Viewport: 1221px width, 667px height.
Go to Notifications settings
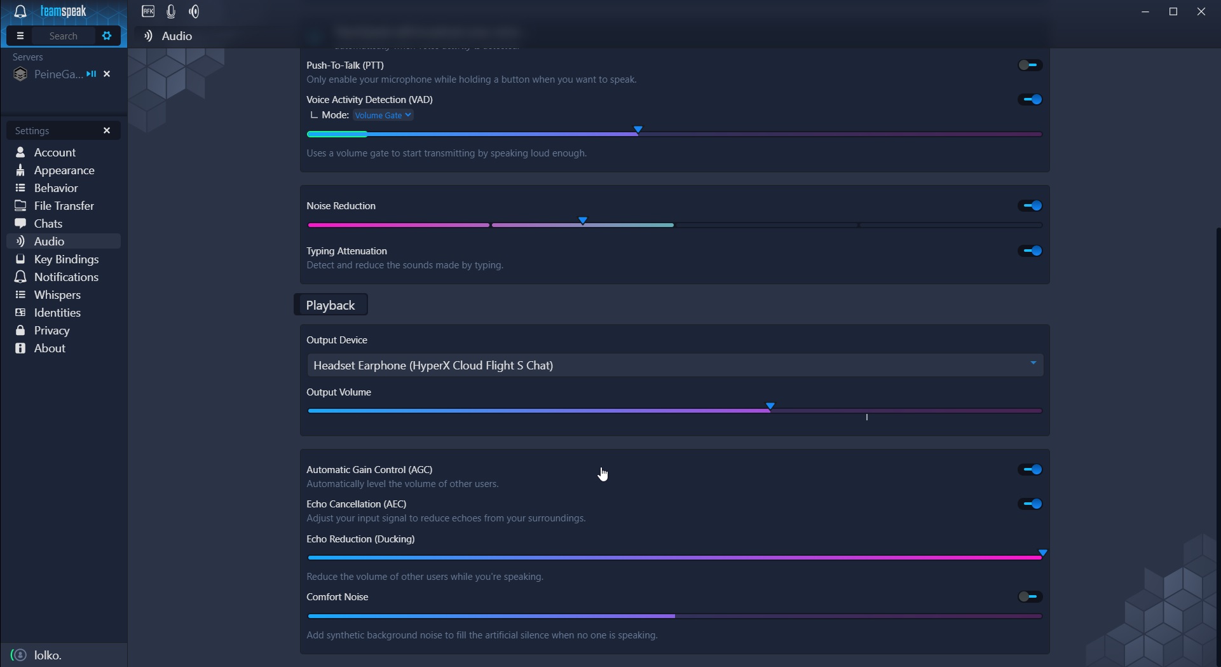66,277
